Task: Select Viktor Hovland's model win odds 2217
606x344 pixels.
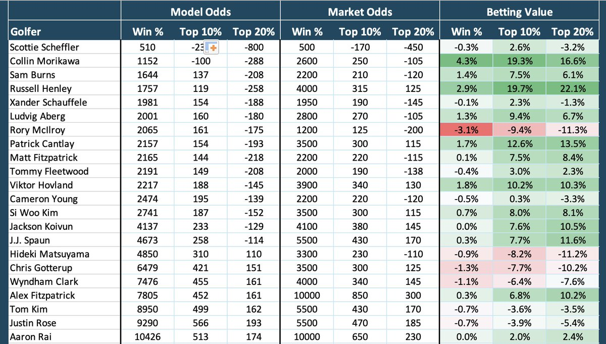Action: [148, 185]
